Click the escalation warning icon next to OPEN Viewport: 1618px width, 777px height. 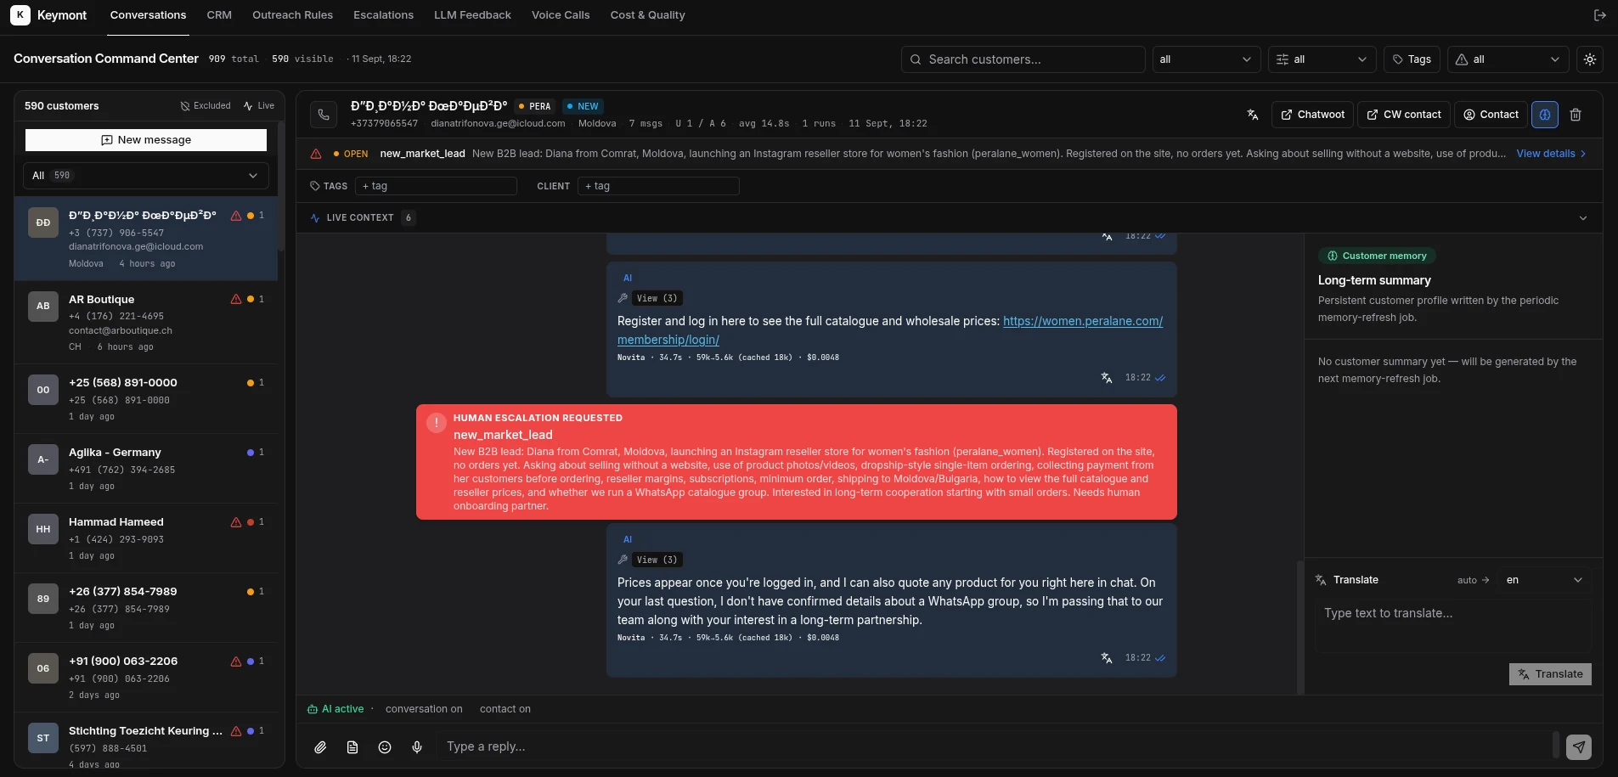pos(316,154)
